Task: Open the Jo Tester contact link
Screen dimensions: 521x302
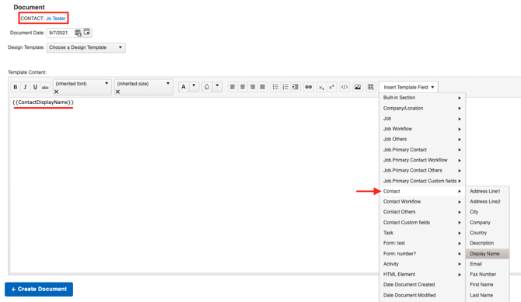Action: pyautogui.click(x=56, y=19)
